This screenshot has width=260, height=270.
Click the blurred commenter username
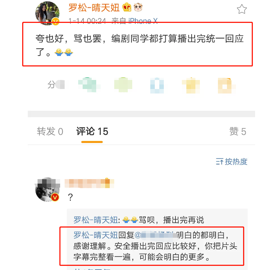[89, 183]
